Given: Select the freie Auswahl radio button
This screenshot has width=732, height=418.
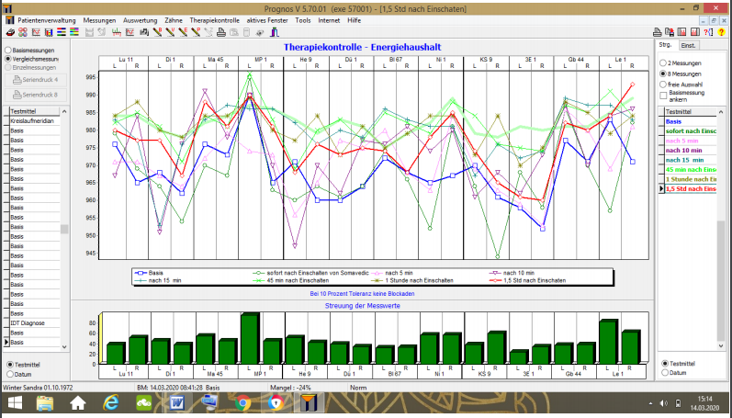Looking at the screenshot, I should [663, 83].
